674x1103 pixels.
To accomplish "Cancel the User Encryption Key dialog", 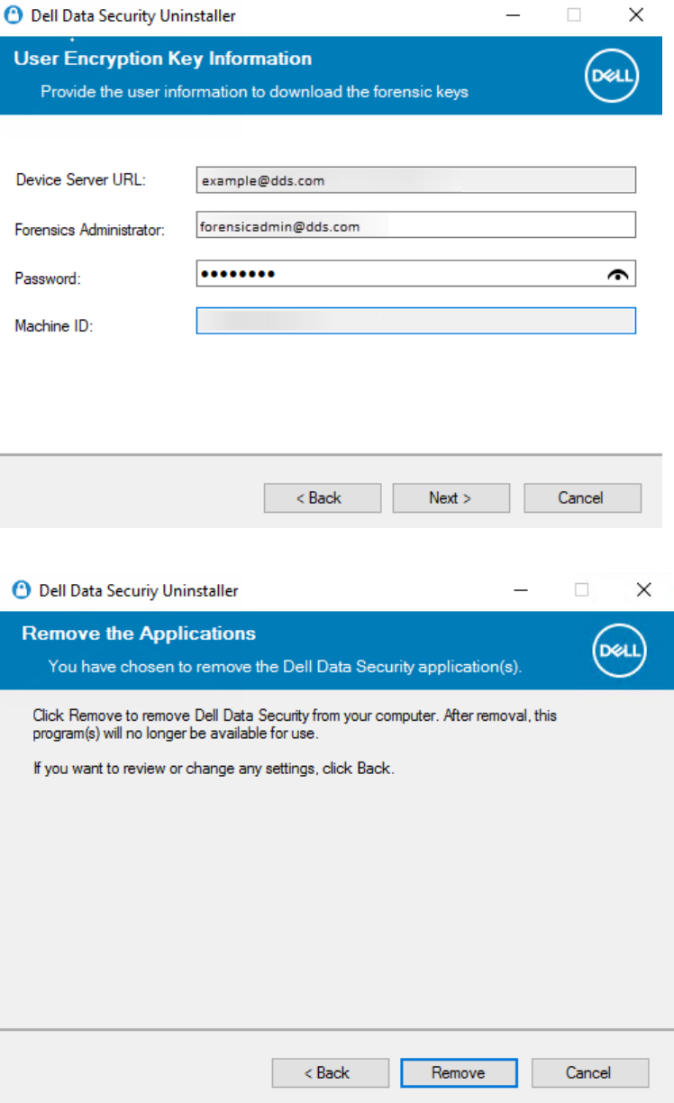I will pyautogui.click(x=582, y=497).
